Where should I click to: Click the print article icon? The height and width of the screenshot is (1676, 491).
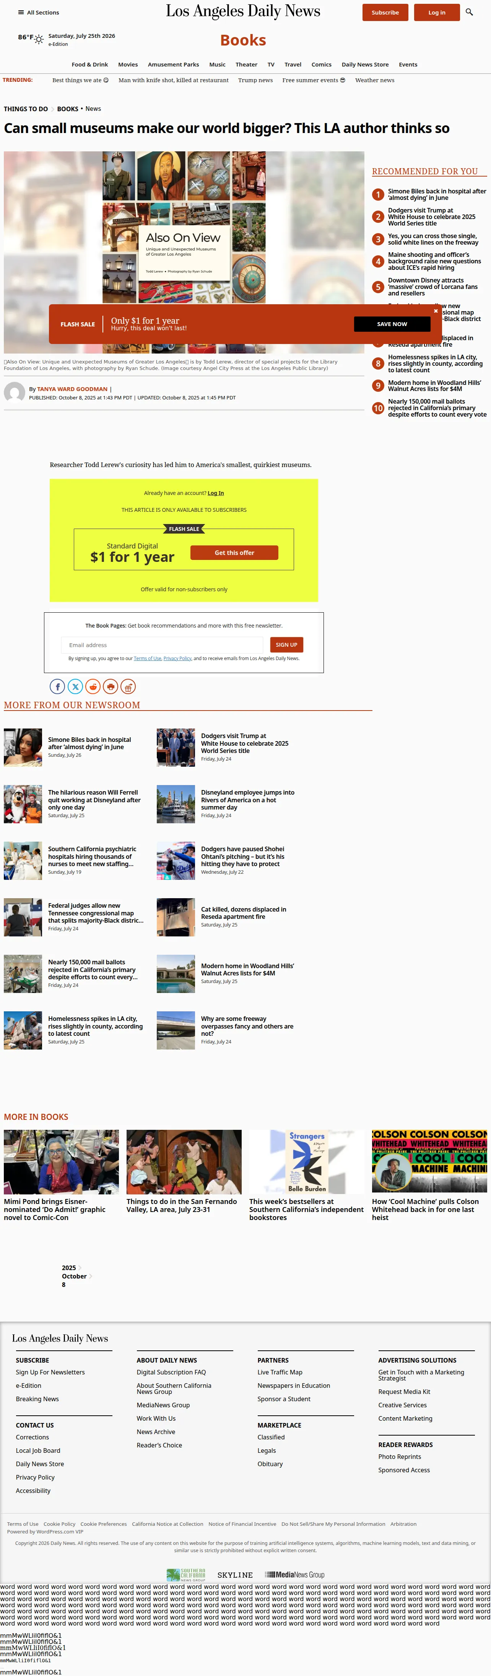pyautogui.click(x=111, y=686)
